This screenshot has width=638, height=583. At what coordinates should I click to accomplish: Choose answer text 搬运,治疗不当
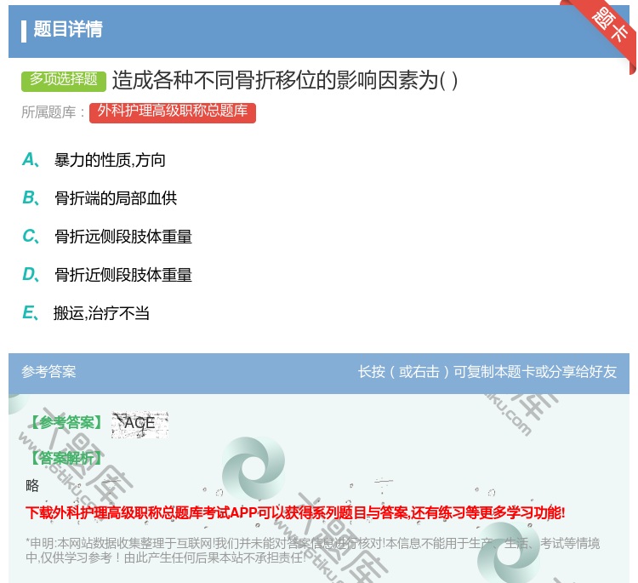point(101,313)
